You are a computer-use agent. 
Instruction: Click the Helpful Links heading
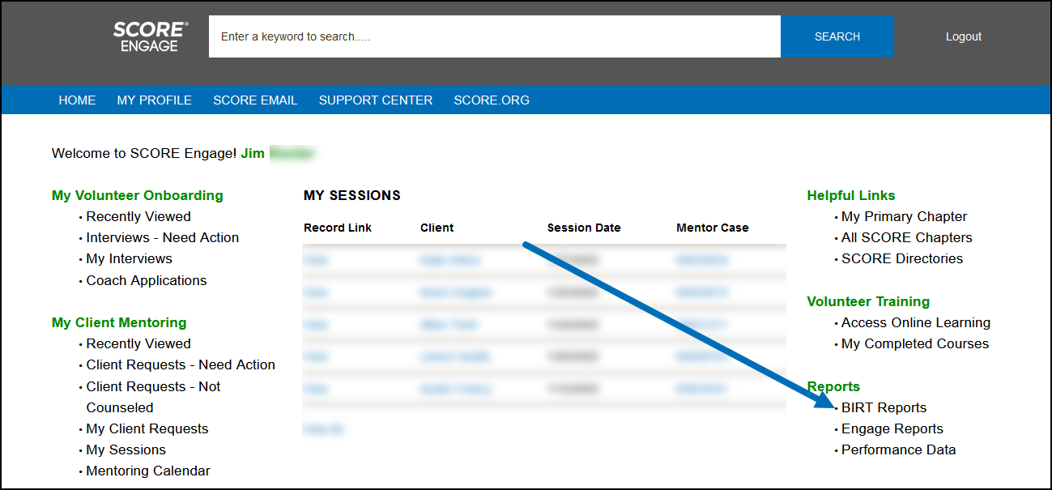point(851,195)
